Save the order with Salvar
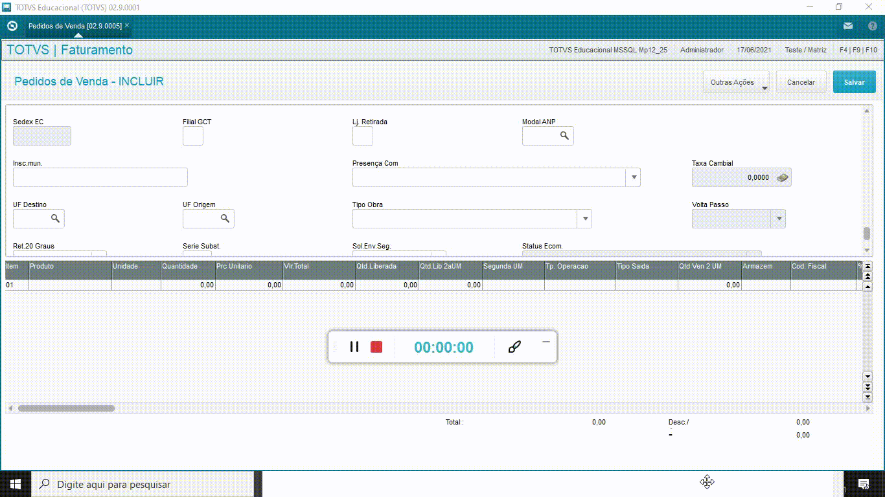 point(855,82)
